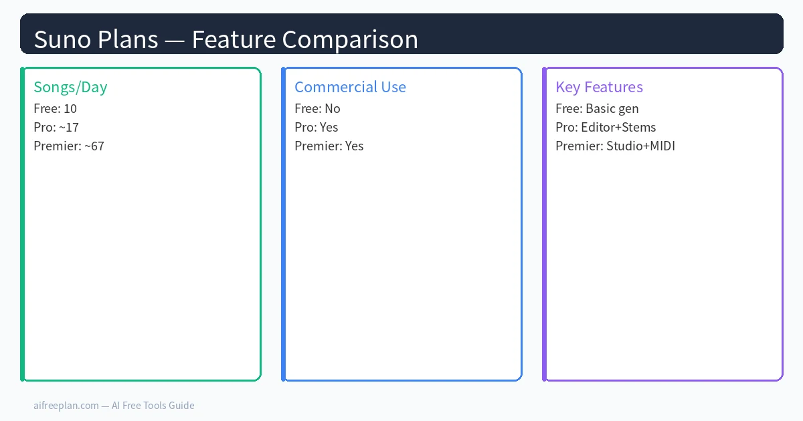
Task: Click empty area of Key Features card
Action: [662, 267]
